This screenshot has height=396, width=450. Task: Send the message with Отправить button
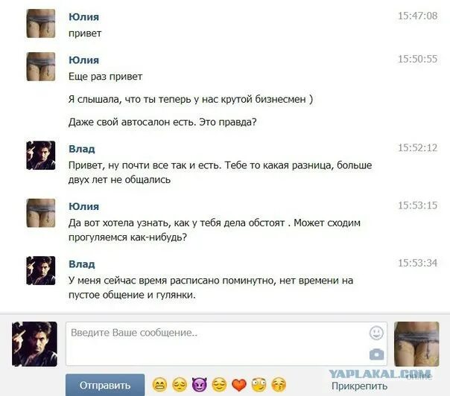pos(105,385)
